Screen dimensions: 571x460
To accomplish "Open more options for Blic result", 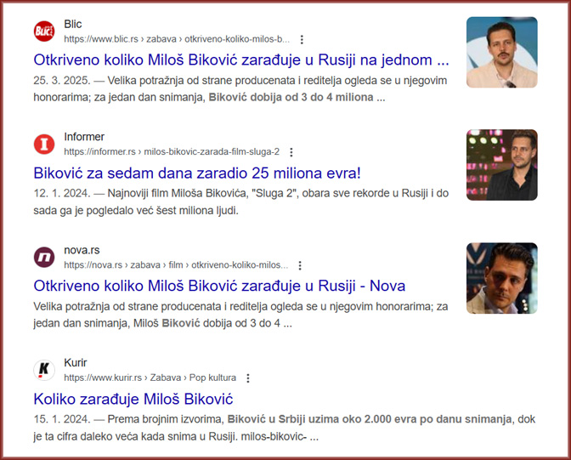I will tap(302, 39).
